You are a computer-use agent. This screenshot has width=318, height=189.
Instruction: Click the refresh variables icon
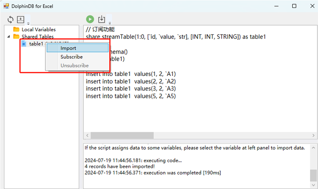pos(10,20)
